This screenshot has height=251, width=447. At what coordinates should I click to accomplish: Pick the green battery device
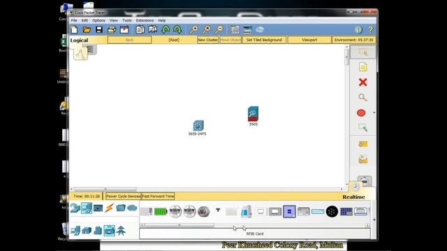click(161, 211)
